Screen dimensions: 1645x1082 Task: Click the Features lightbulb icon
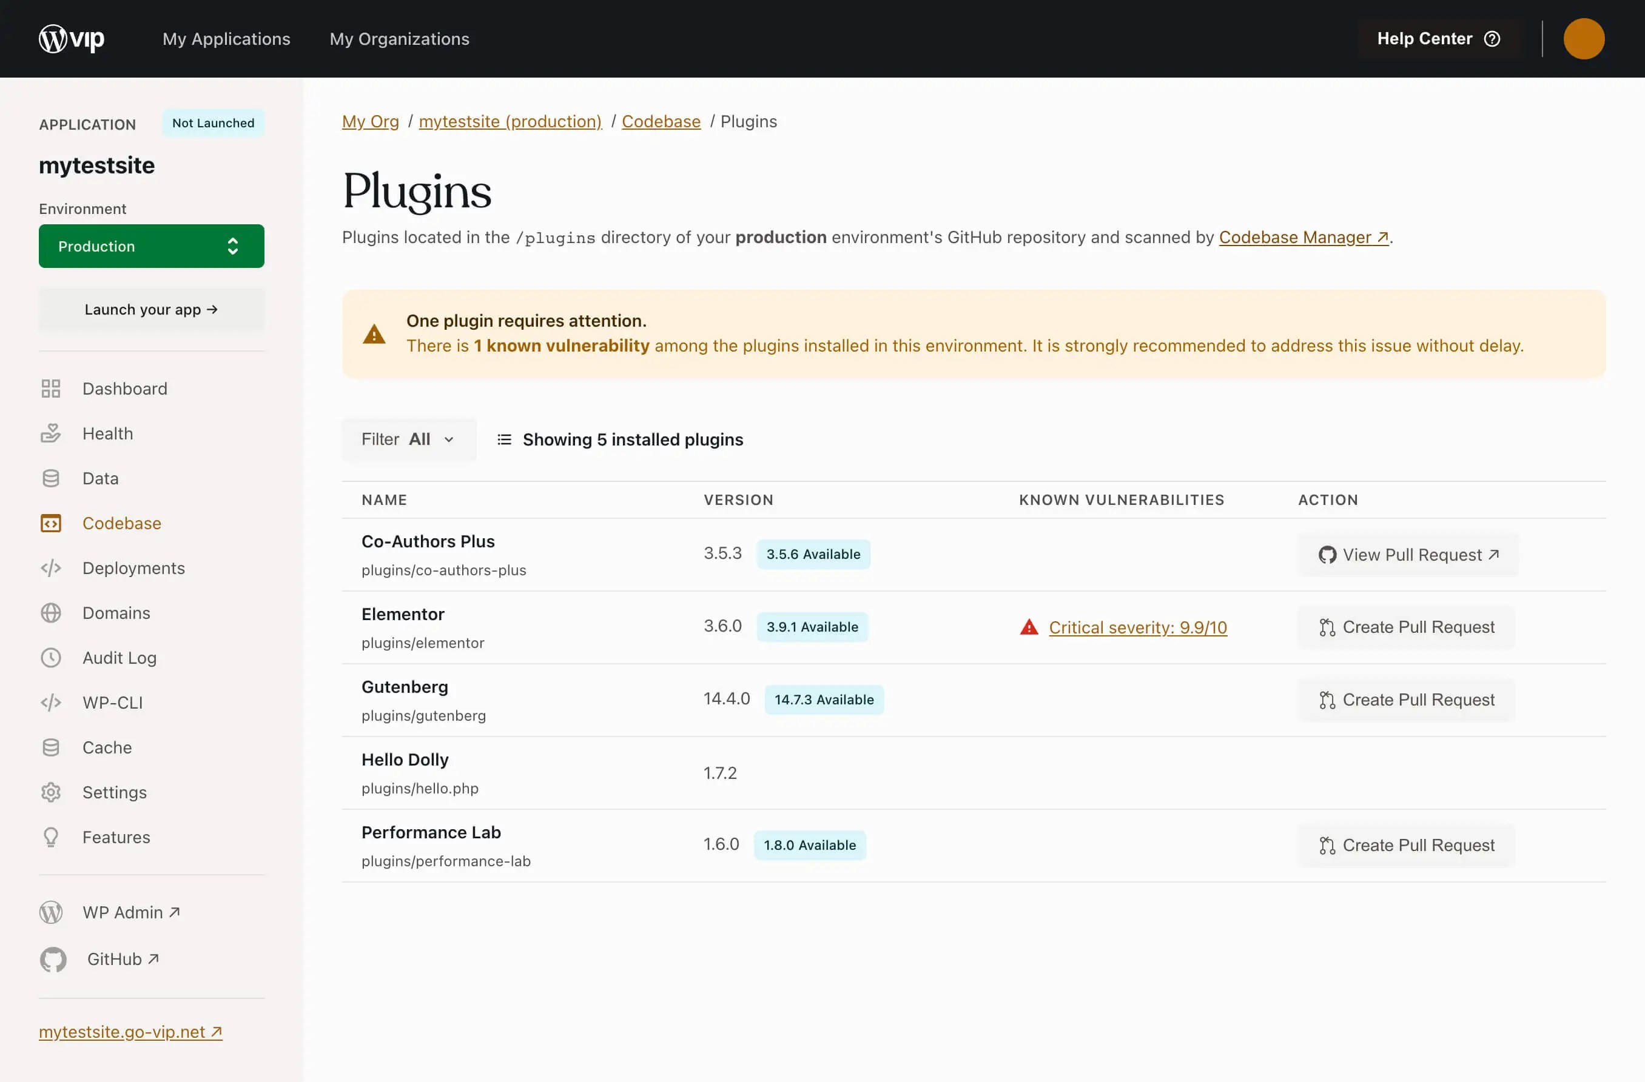coord(50,837)
